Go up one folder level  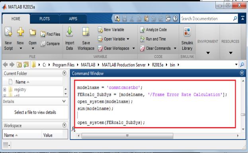coord(19,65)
